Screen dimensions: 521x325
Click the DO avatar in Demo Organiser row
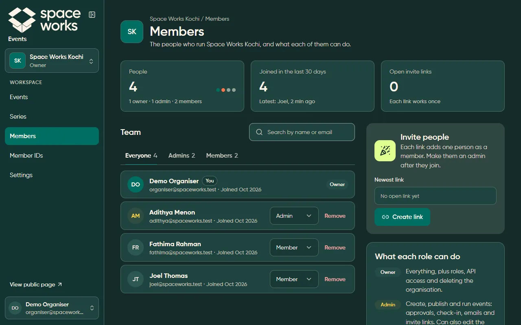coord(136,184)
